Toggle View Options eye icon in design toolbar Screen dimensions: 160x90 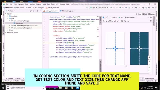click(x=103, y=21)
